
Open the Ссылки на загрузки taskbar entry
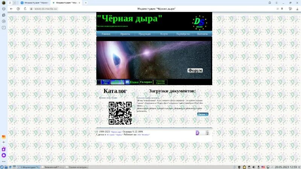click(x=77, y=167)
